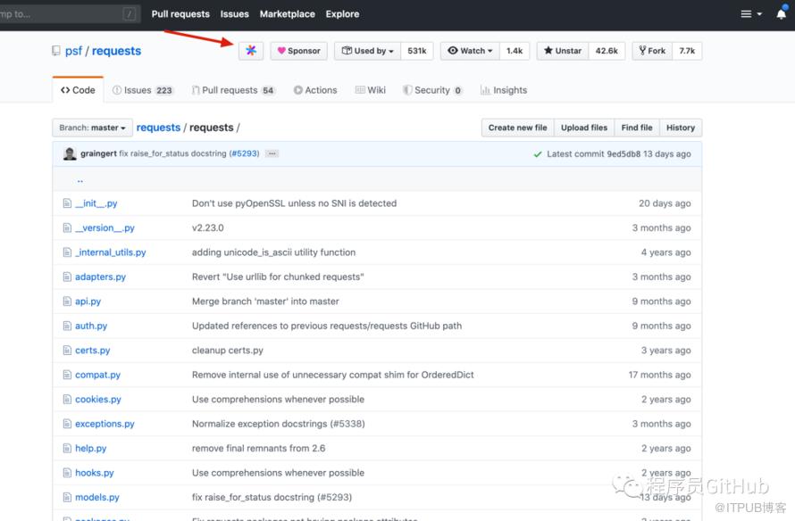
Task: Open cookies.py file
Action: point(98,400)
